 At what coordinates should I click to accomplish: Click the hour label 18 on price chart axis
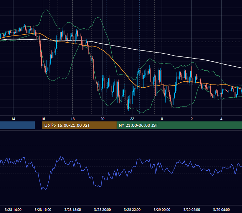point(73,119)
